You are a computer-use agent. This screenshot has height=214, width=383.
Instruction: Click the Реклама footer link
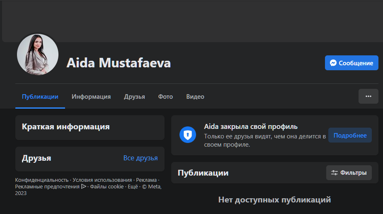click(x=146, y=180)
